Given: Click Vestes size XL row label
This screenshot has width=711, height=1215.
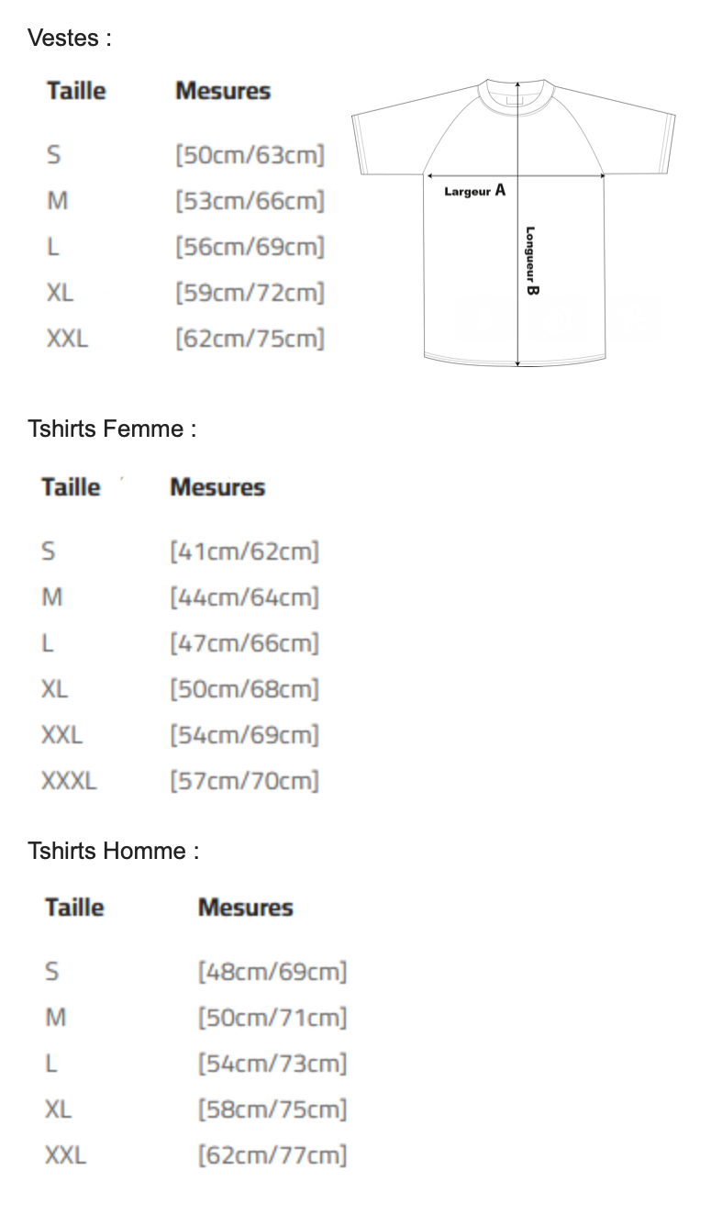Looking at the screenshot, I should coord(60,293).
